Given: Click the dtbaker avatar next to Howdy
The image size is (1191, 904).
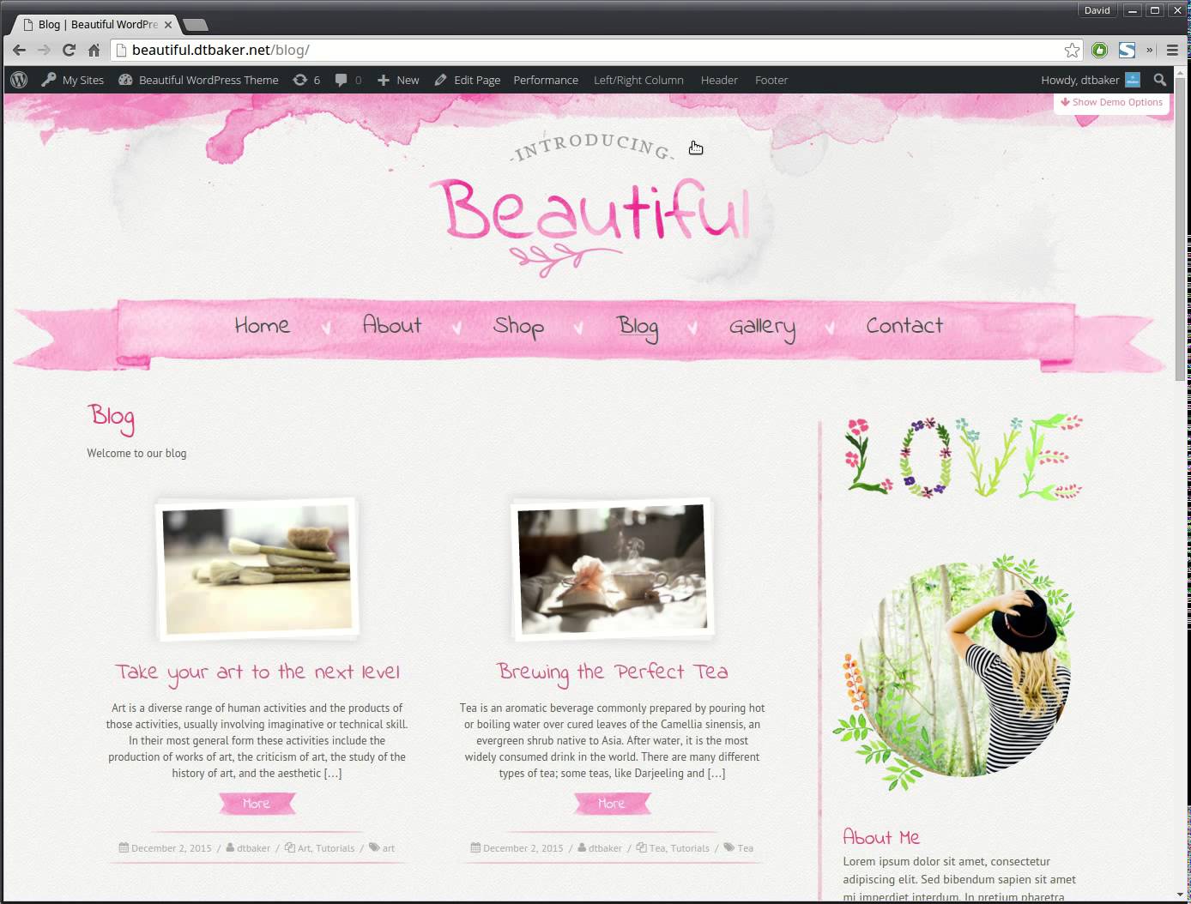Looking at the screenshot, I should click(1133, 80).
